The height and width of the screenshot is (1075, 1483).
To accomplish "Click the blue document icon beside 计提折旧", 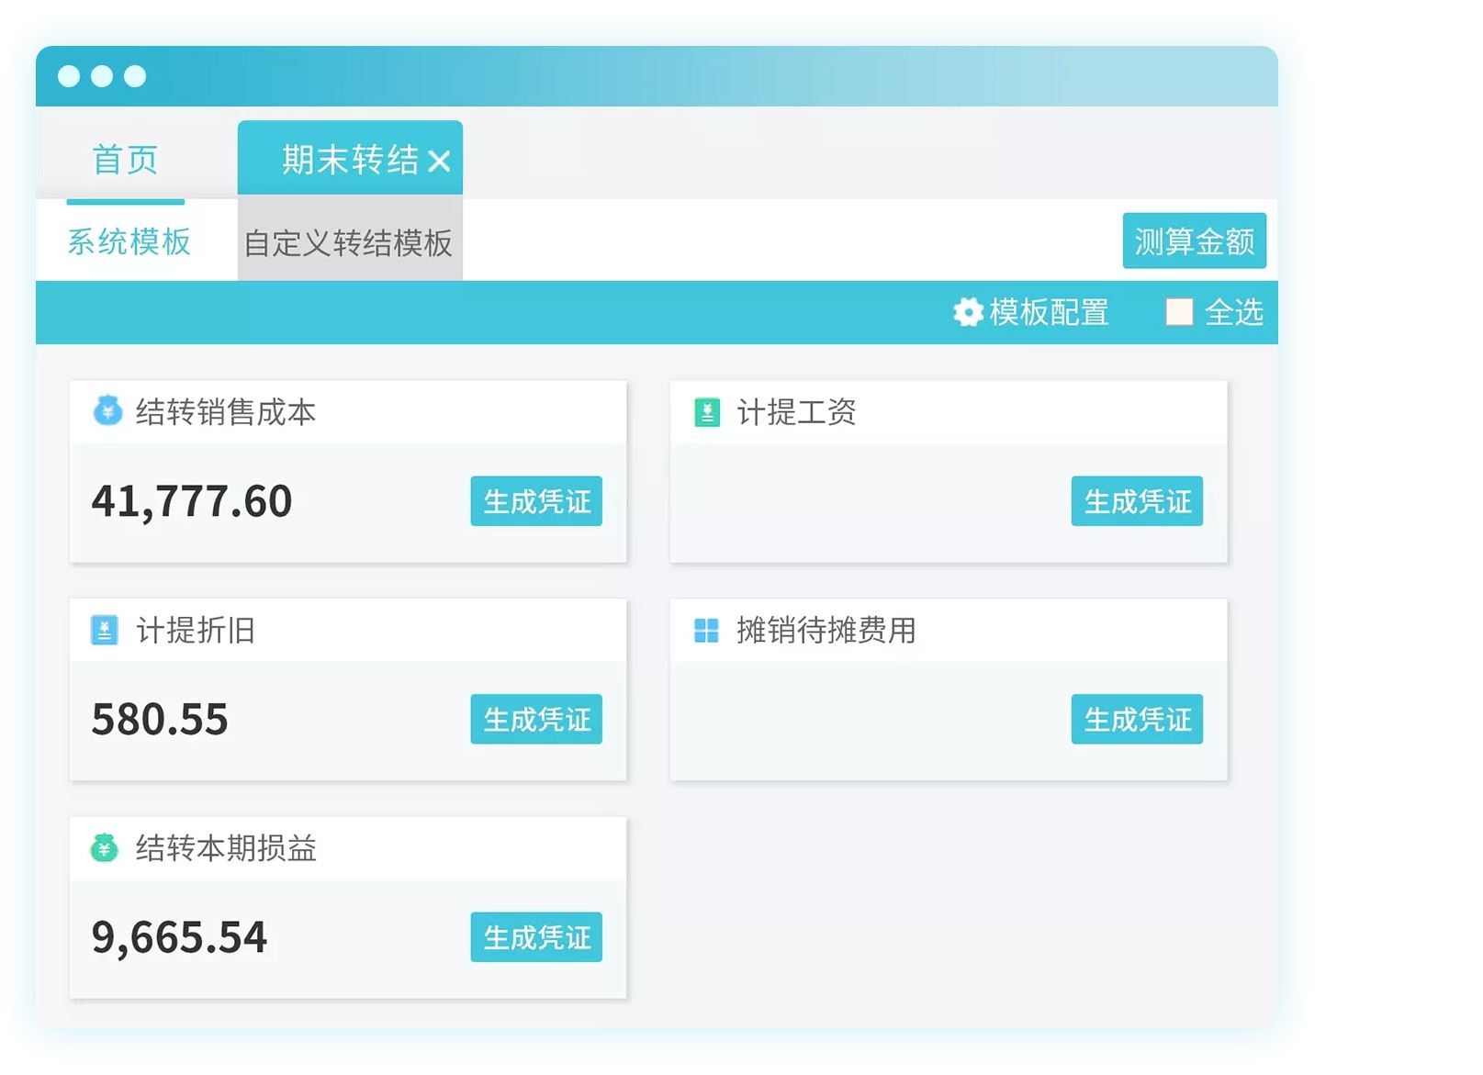I will pyautogui.click(x=105, y=630).
